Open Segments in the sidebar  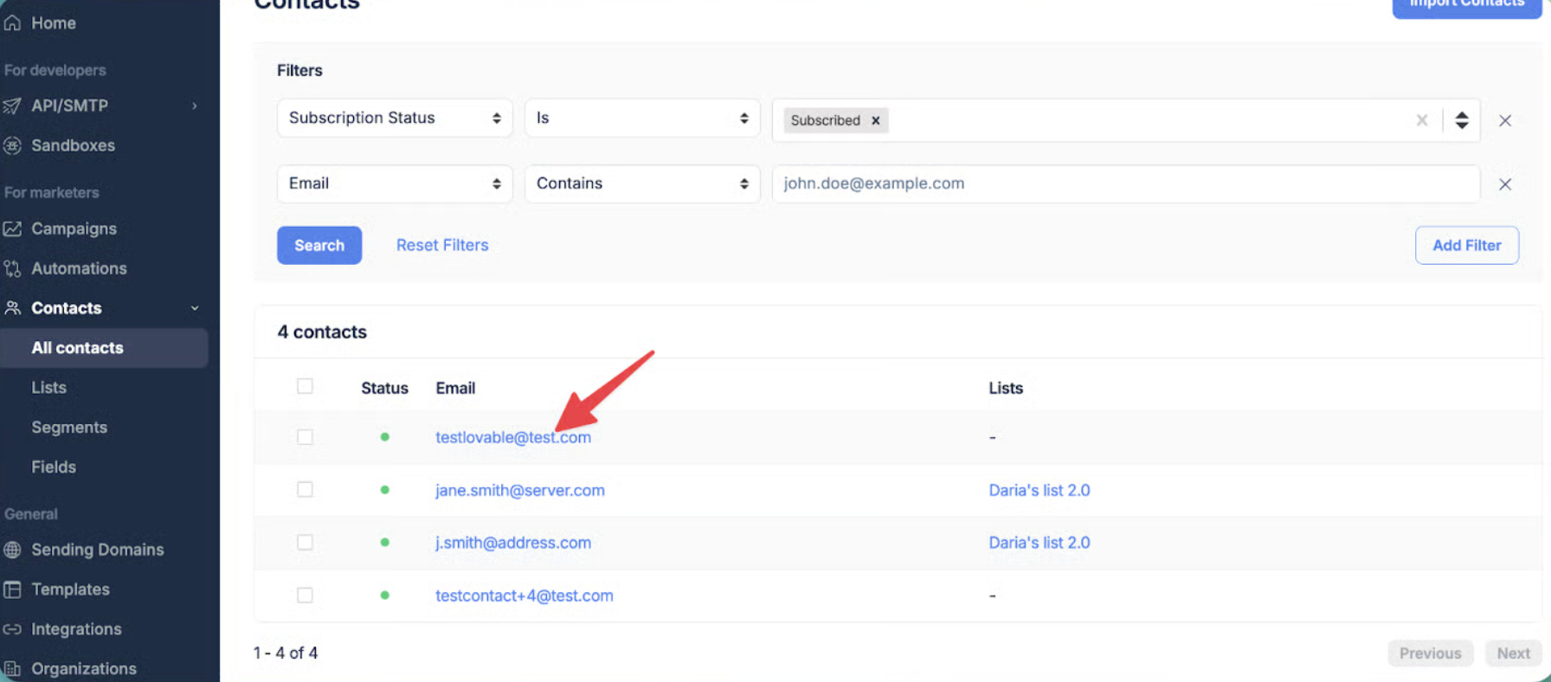[x=69, y=428]
